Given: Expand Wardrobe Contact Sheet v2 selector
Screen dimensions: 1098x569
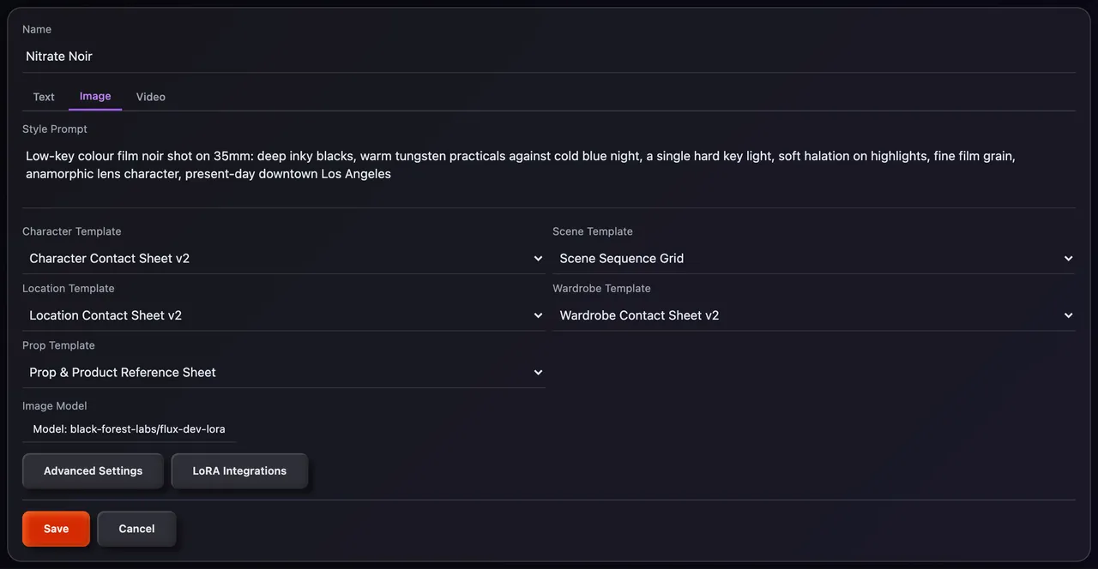Looking at the screenshot, I should point(814,315).
